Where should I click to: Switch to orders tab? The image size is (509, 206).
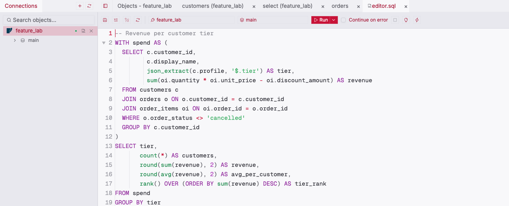click(x=340, y=6)
